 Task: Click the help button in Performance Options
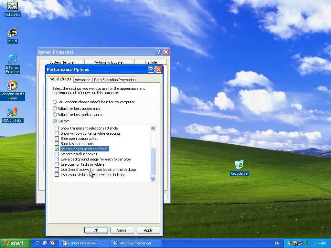(151, 69)
